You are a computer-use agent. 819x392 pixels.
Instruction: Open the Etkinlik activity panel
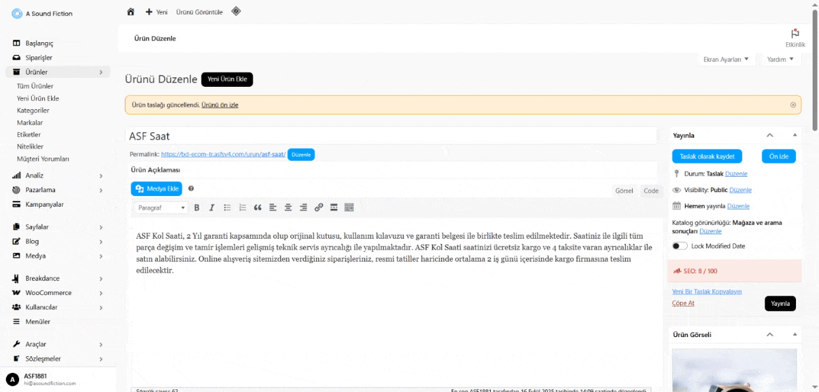(795, 38)
